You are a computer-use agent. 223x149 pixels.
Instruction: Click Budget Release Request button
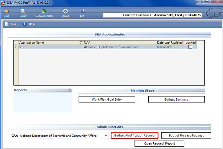[186, 136]
